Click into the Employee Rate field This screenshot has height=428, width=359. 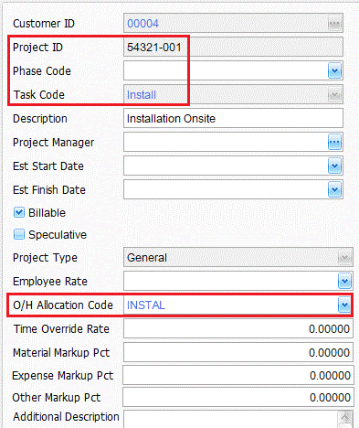pos(238,281)
